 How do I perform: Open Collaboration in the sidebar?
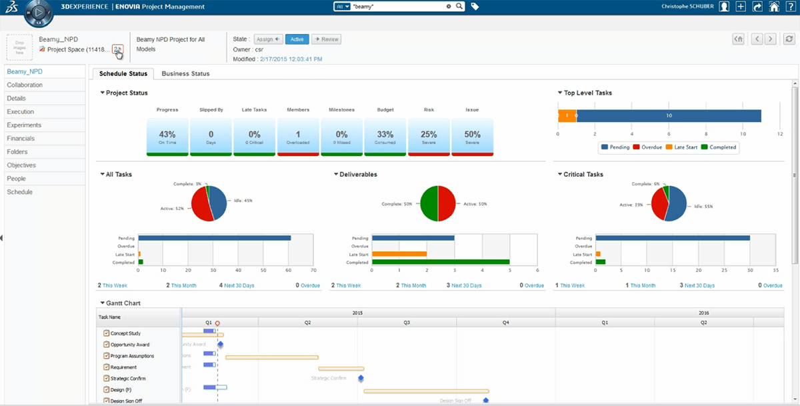point(44,85)
